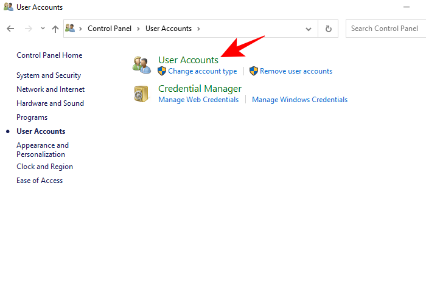Open Credential Manager heading link
426x304 pixels.
(x=200, y=89)
